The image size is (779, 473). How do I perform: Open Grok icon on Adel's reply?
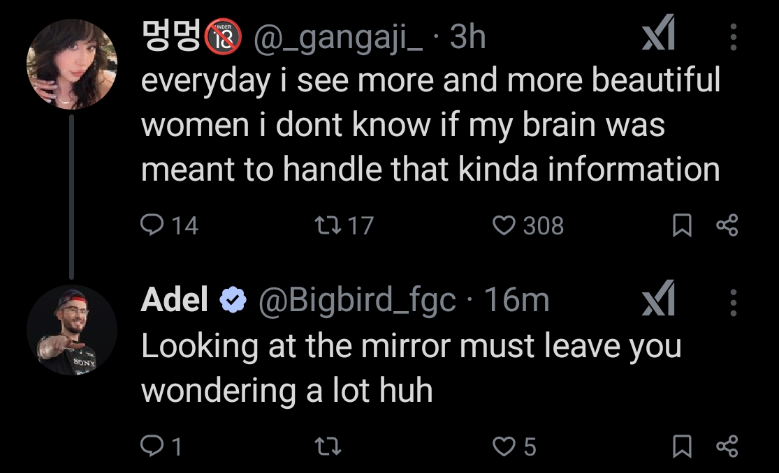658,298
